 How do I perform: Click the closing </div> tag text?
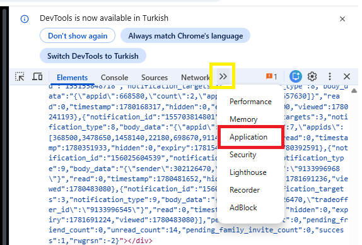[x=140, y=241]
